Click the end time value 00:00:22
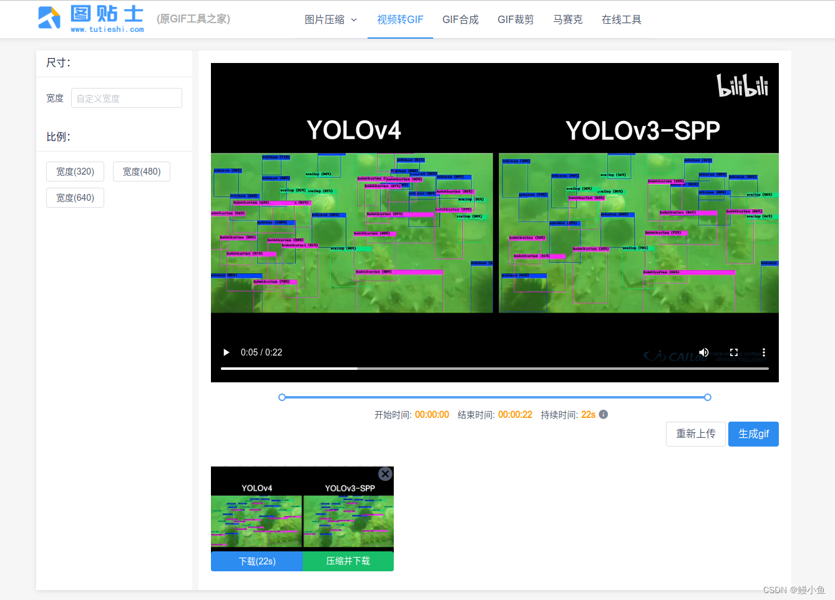The width and height of the screenshot is (835, 600). coord(515,415)
